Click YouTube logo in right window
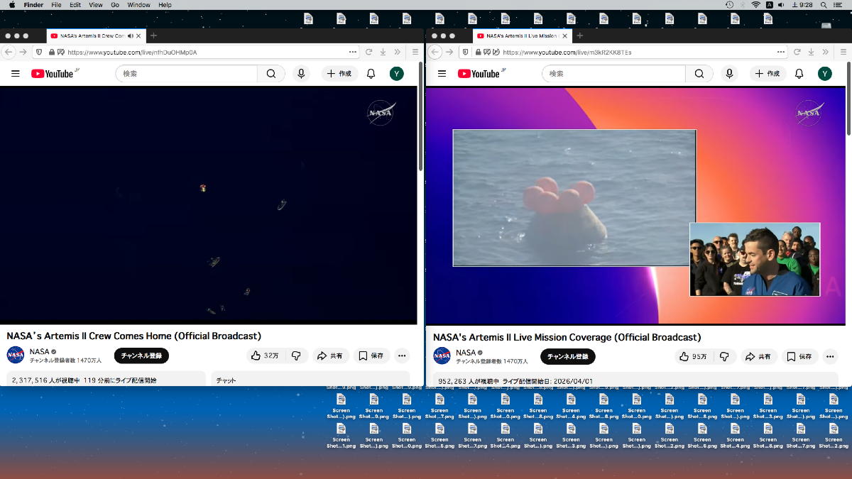Viewport: 852px width, 479px height. tap(479, 74)
